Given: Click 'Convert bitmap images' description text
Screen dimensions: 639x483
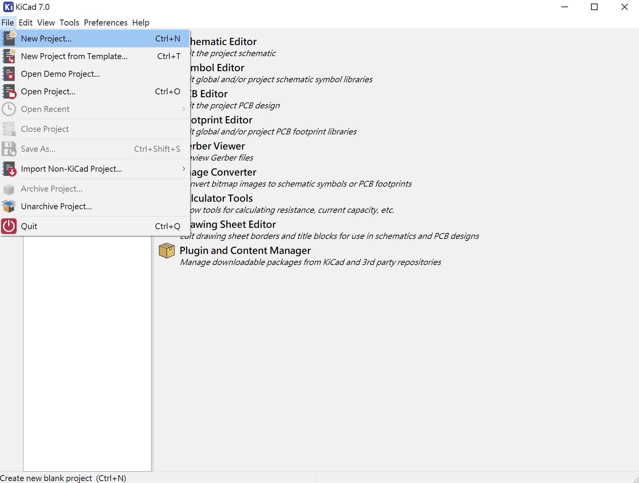Looking at the screenshot, I should [301, 184].
